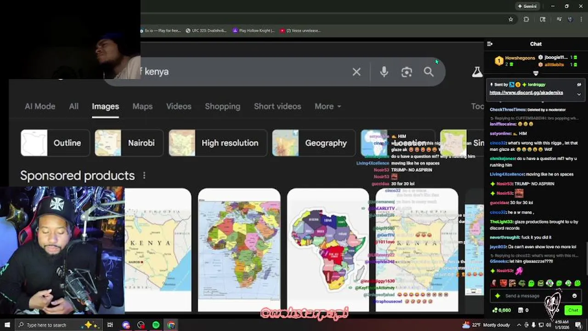Open the Gemini button in Chrome
Screen dimensions: 588x331
tap(527, 6)
